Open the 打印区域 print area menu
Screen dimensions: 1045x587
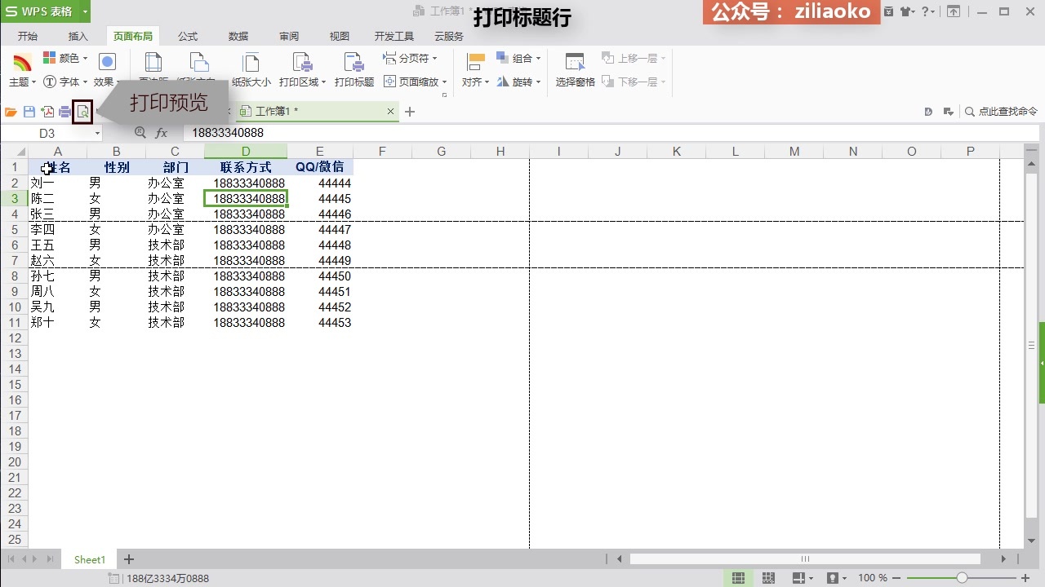click(303, 71)
